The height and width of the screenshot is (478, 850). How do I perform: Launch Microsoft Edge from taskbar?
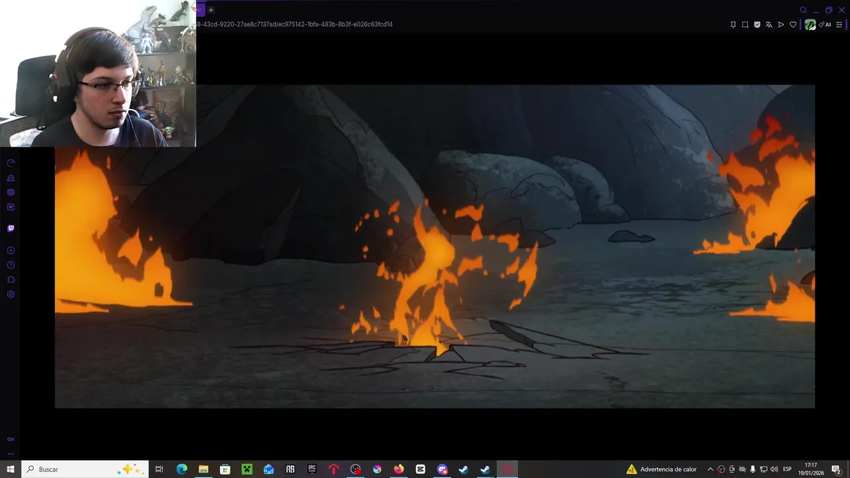181,469
